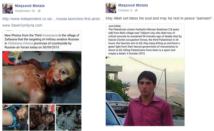Open the October 4 timestamp link
Image resolution: width=214 pixels, height=131 pixels.
pyautogui.click(x=125, y=10)
